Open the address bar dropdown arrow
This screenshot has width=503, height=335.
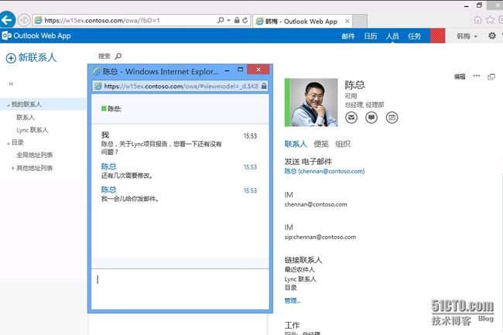pos(228,20)
